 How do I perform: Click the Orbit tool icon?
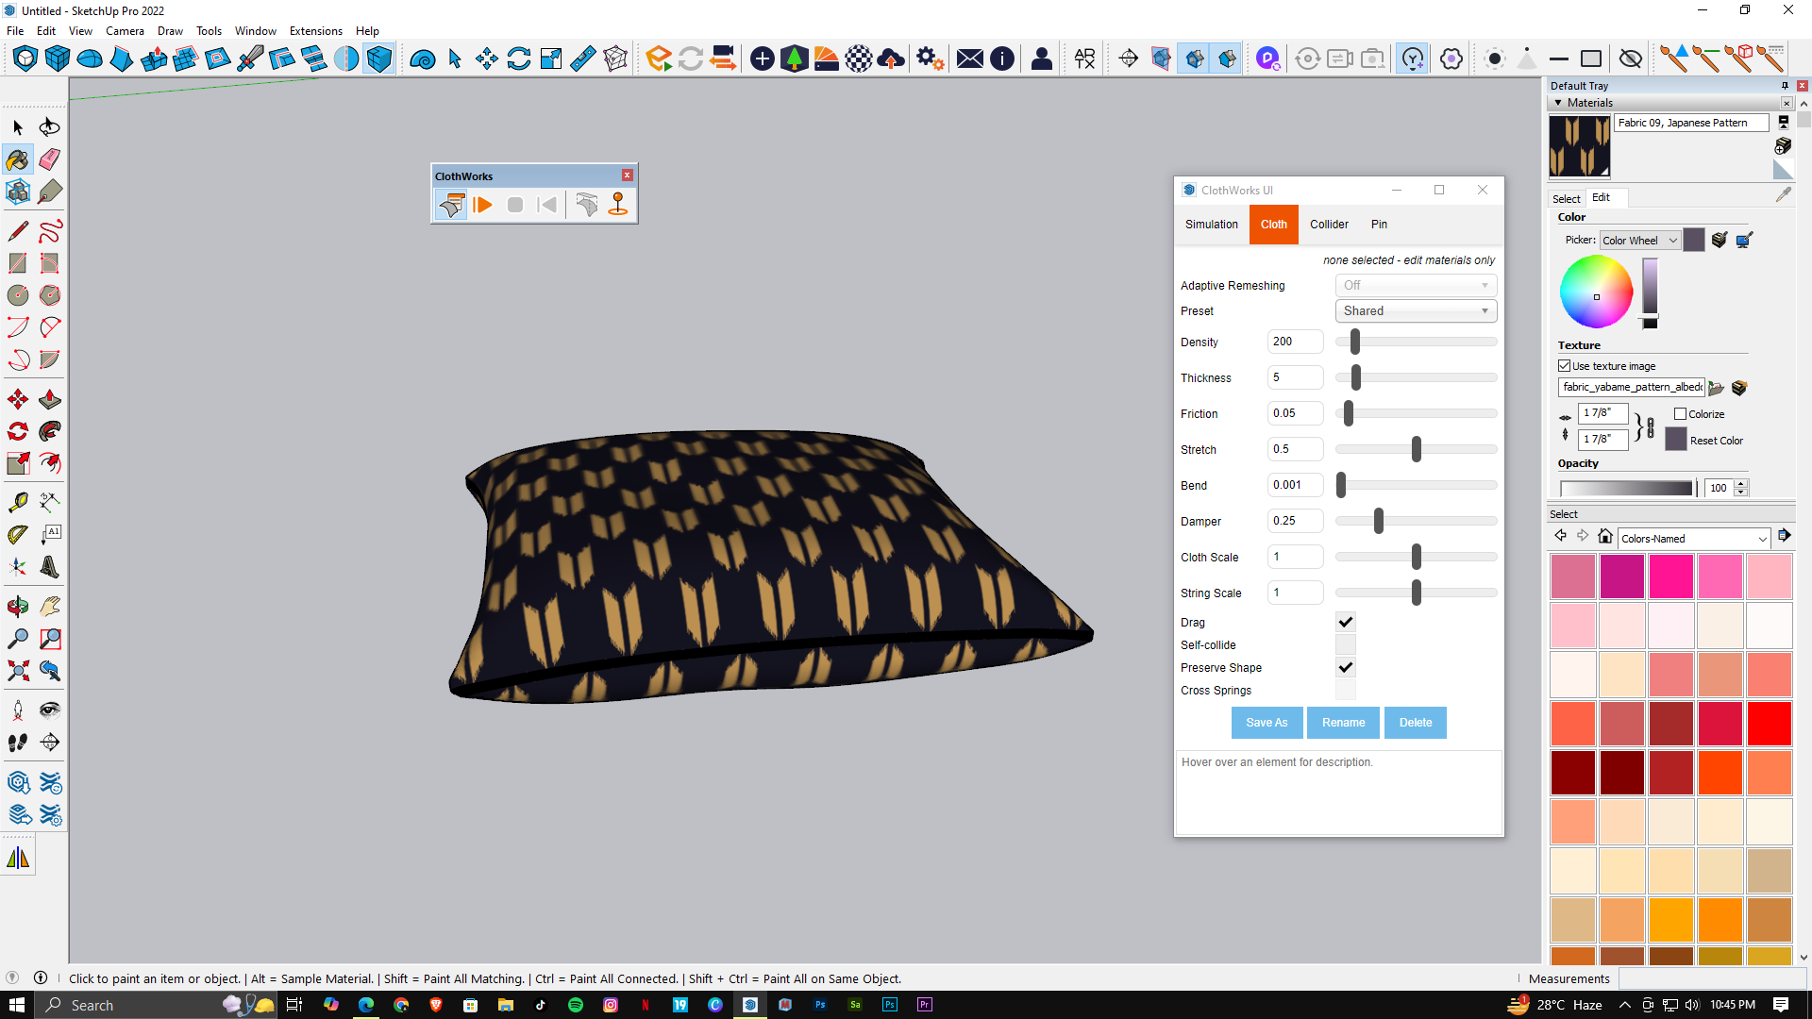point(17,606)
